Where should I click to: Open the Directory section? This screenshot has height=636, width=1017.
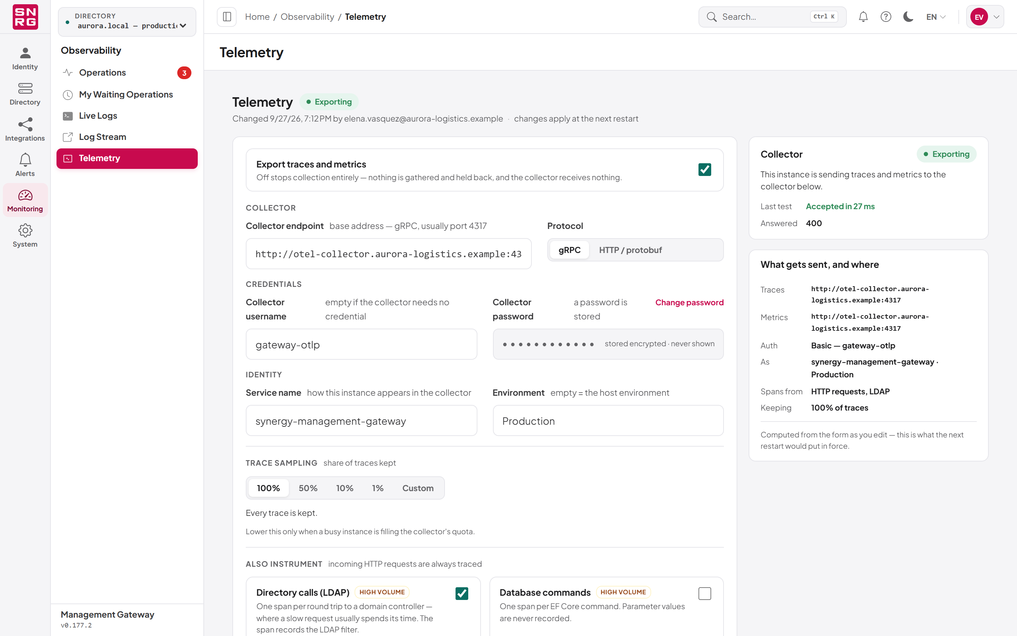click(25, 94)
